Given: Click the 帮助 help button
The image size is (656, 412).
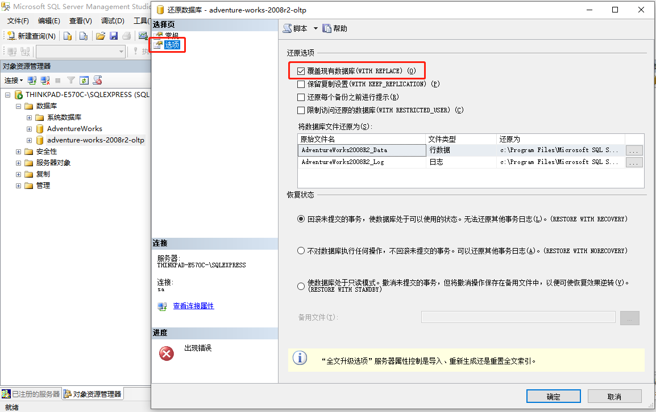Looking at the screenshot, I should point(335,28).
